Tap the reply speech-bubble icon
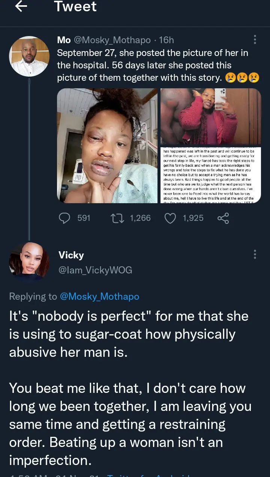The height and width of the screenshot is (477, 270). pyautogui.click(x=65, y=218)
